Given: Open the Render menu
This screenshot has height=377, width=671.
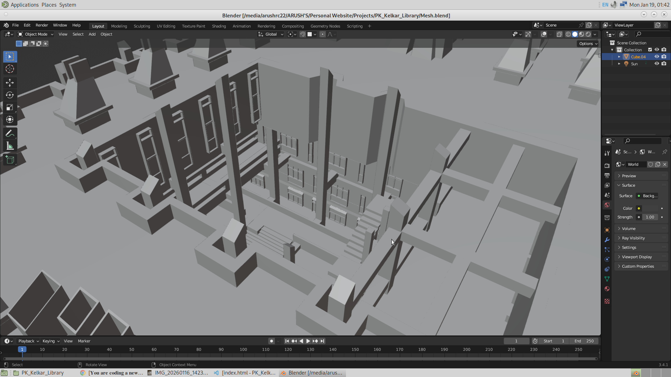Looking at the screenshot, I should pos(42,25).
